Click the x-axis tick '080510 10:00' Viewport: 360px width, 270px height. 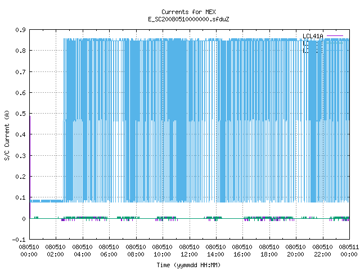coord(163,251)
